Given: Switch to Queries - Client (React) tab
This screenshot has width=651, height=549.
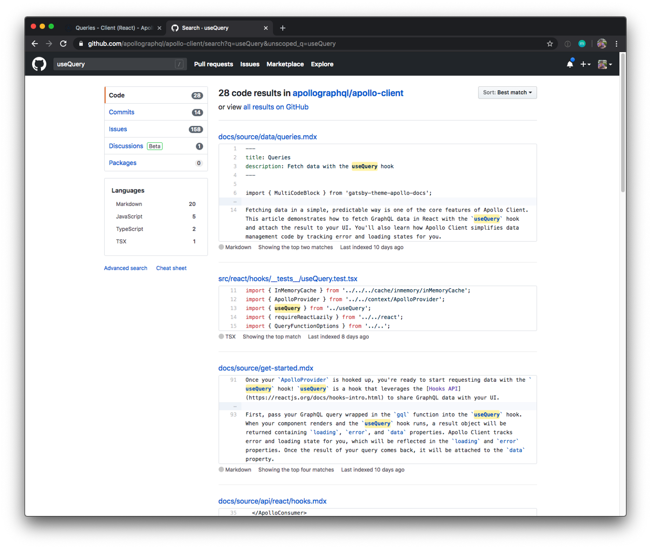Looking at the screenshot, I should tap(113, 28).
